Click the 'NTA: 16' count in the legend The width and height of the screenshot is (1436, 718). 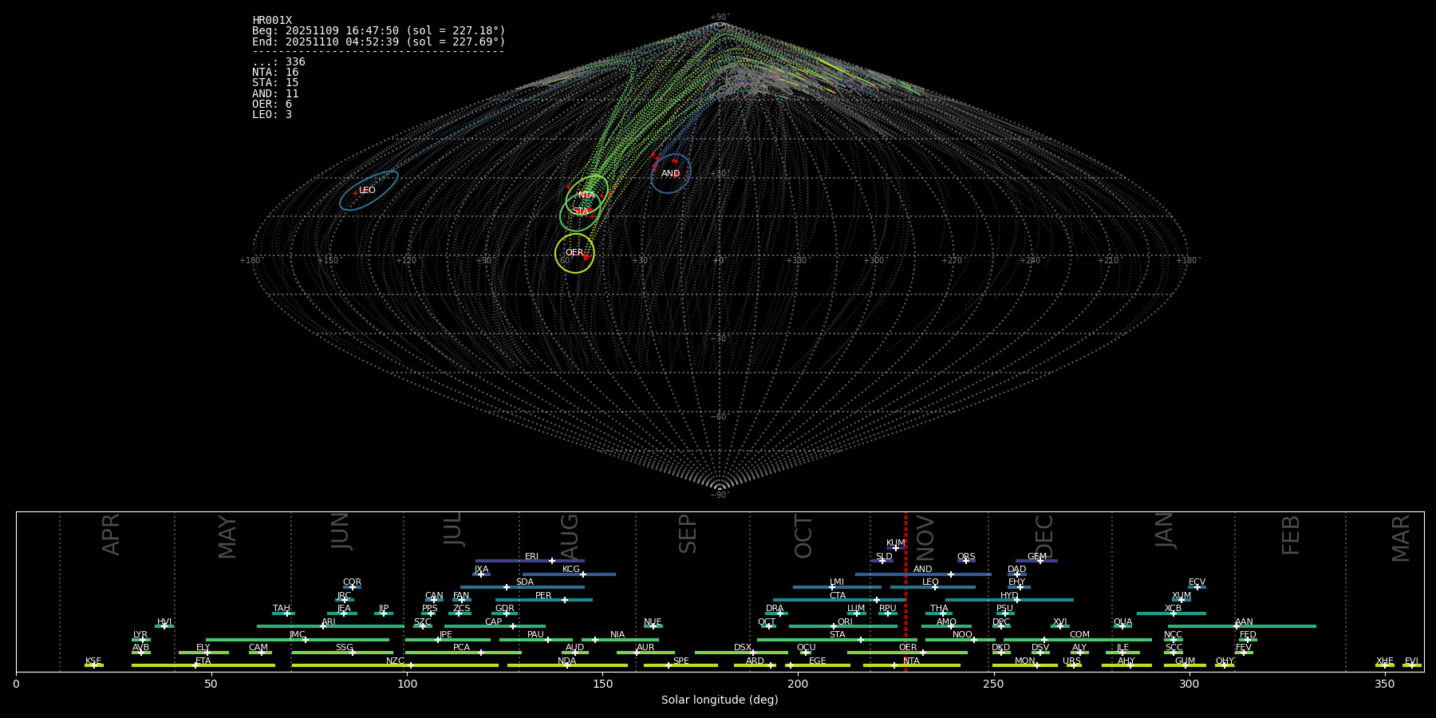275,73
